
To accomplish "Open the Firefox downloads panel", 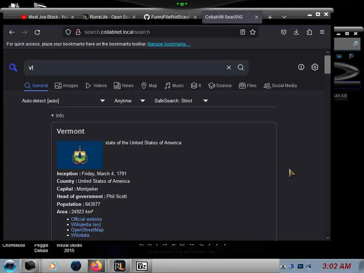I will pos(296,32).
